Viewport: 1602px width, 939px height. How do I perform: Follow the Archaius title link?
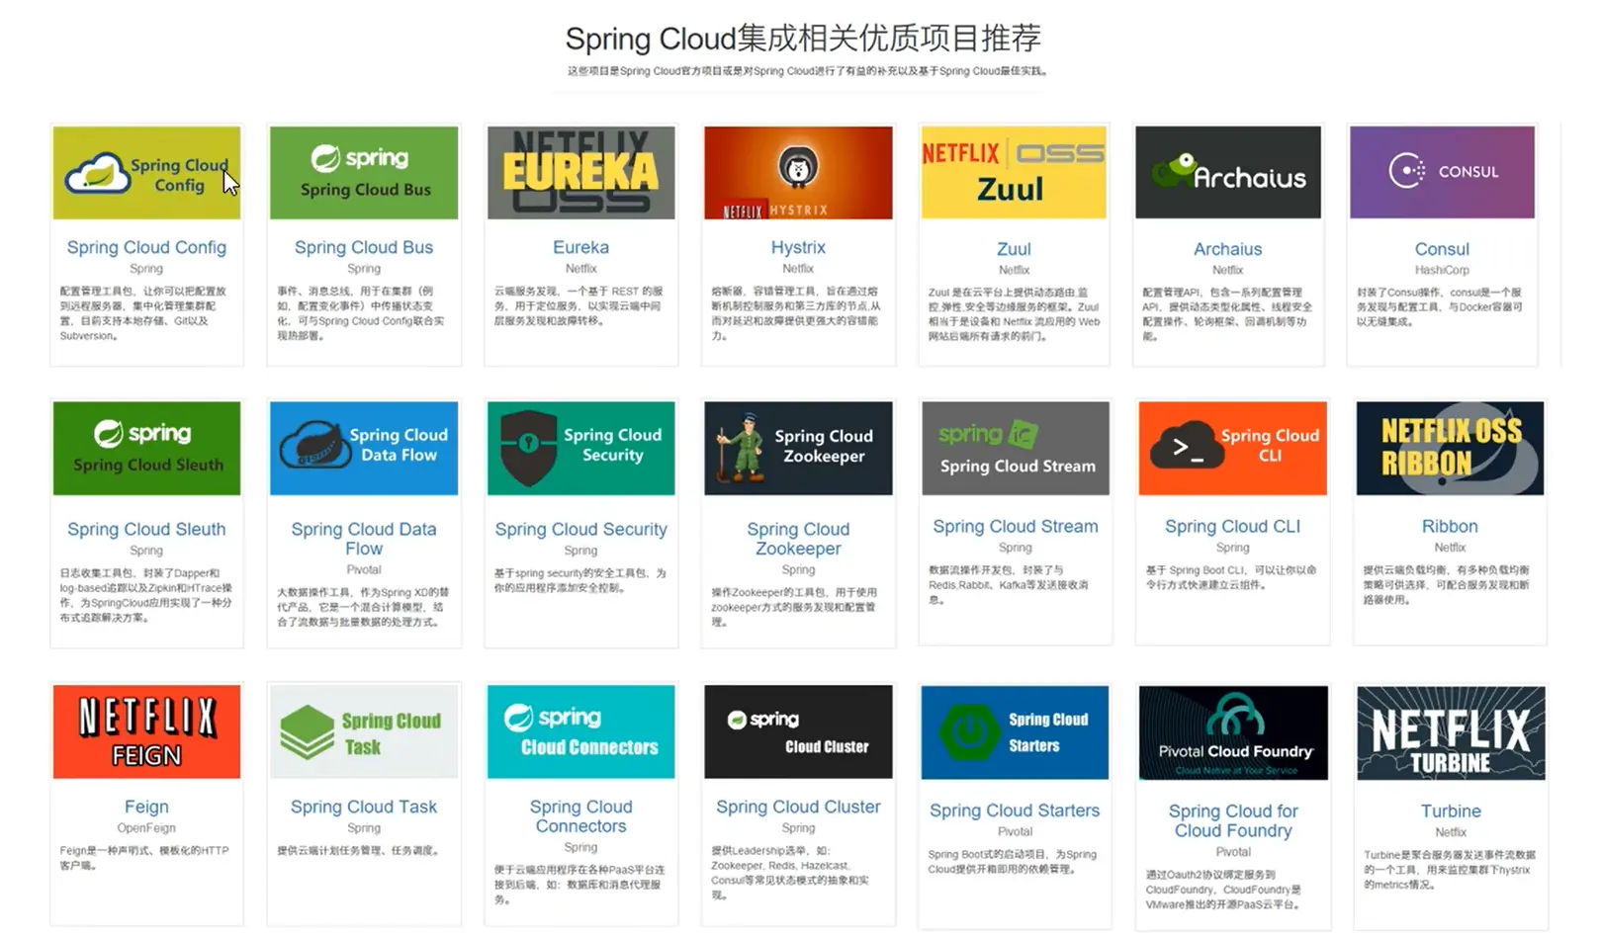pyautogui.click(x=1228, y=249)
